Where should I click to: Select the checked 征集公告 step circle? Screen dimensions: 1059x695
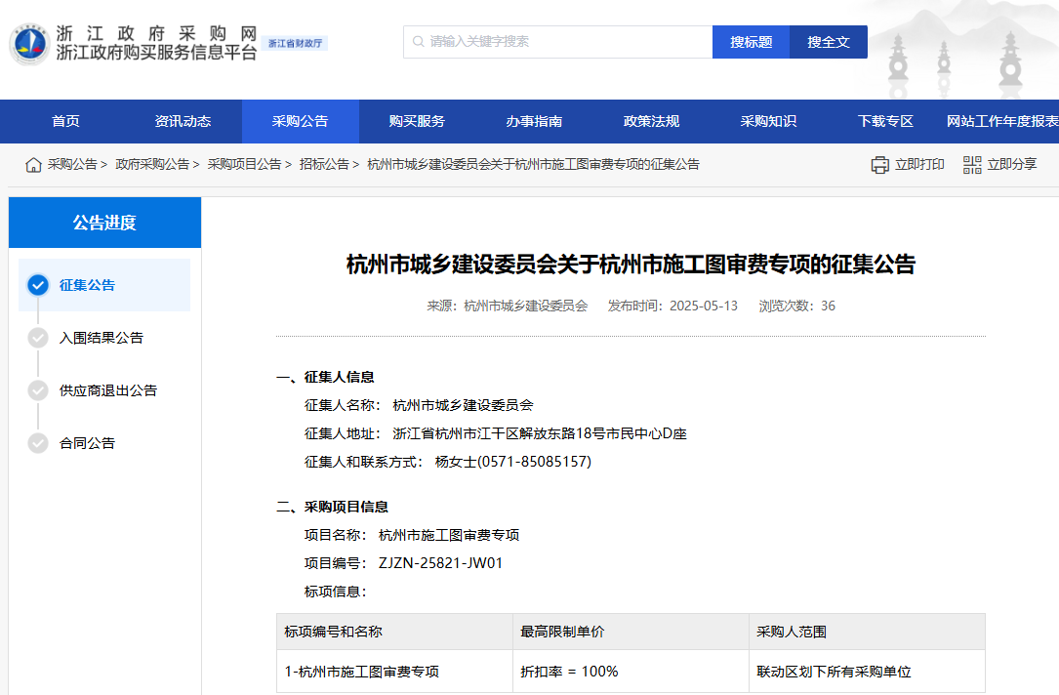tap(38, 285)
